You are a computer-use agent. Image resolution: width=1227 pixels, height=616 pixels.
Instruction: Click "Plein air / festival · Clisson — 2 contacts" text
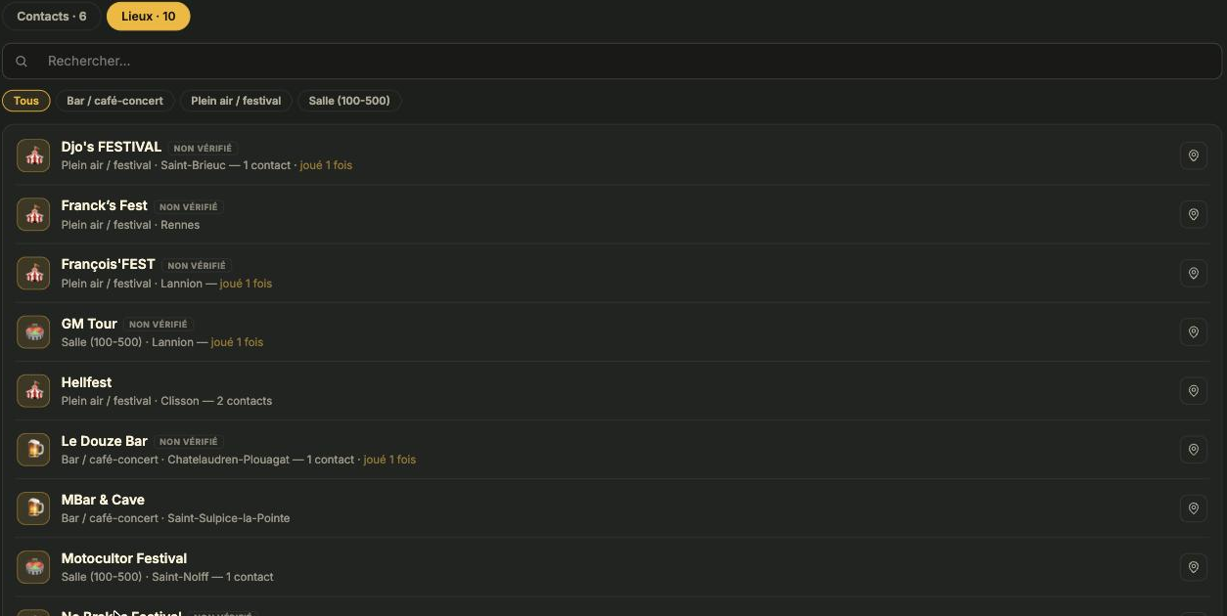click(x=166, y=401)
